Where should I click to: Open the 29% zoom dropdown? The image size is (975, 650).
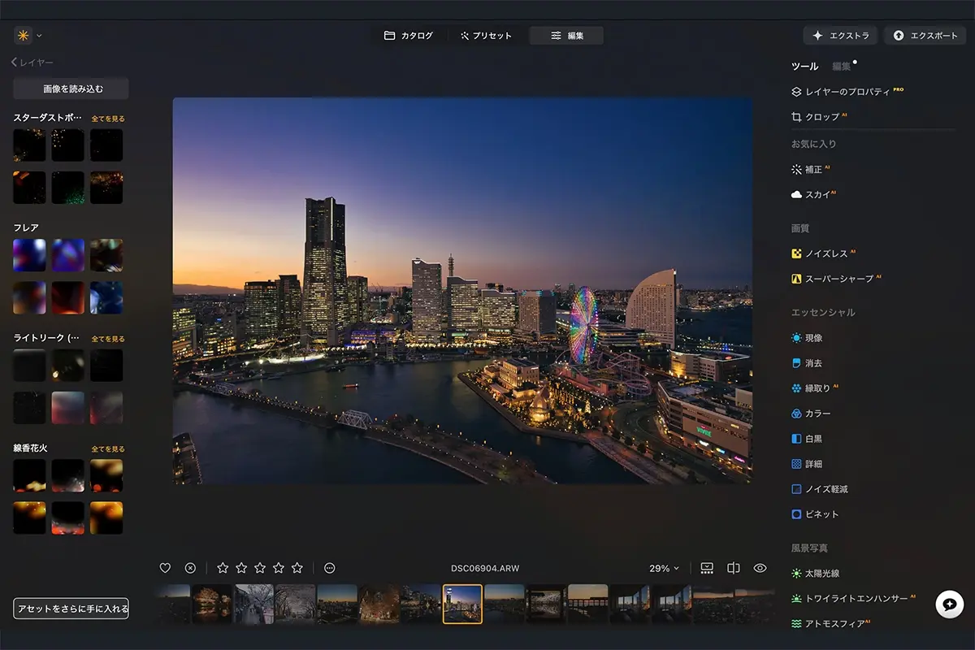pyautogui.click(x=664, y=568)
